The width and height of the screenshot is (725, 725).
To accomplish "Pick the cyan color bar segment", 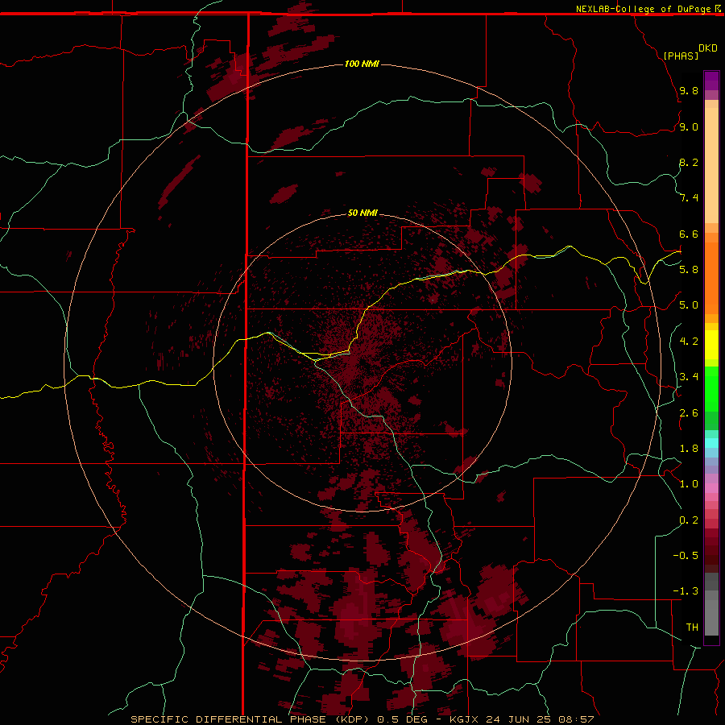I will point(711,442).
